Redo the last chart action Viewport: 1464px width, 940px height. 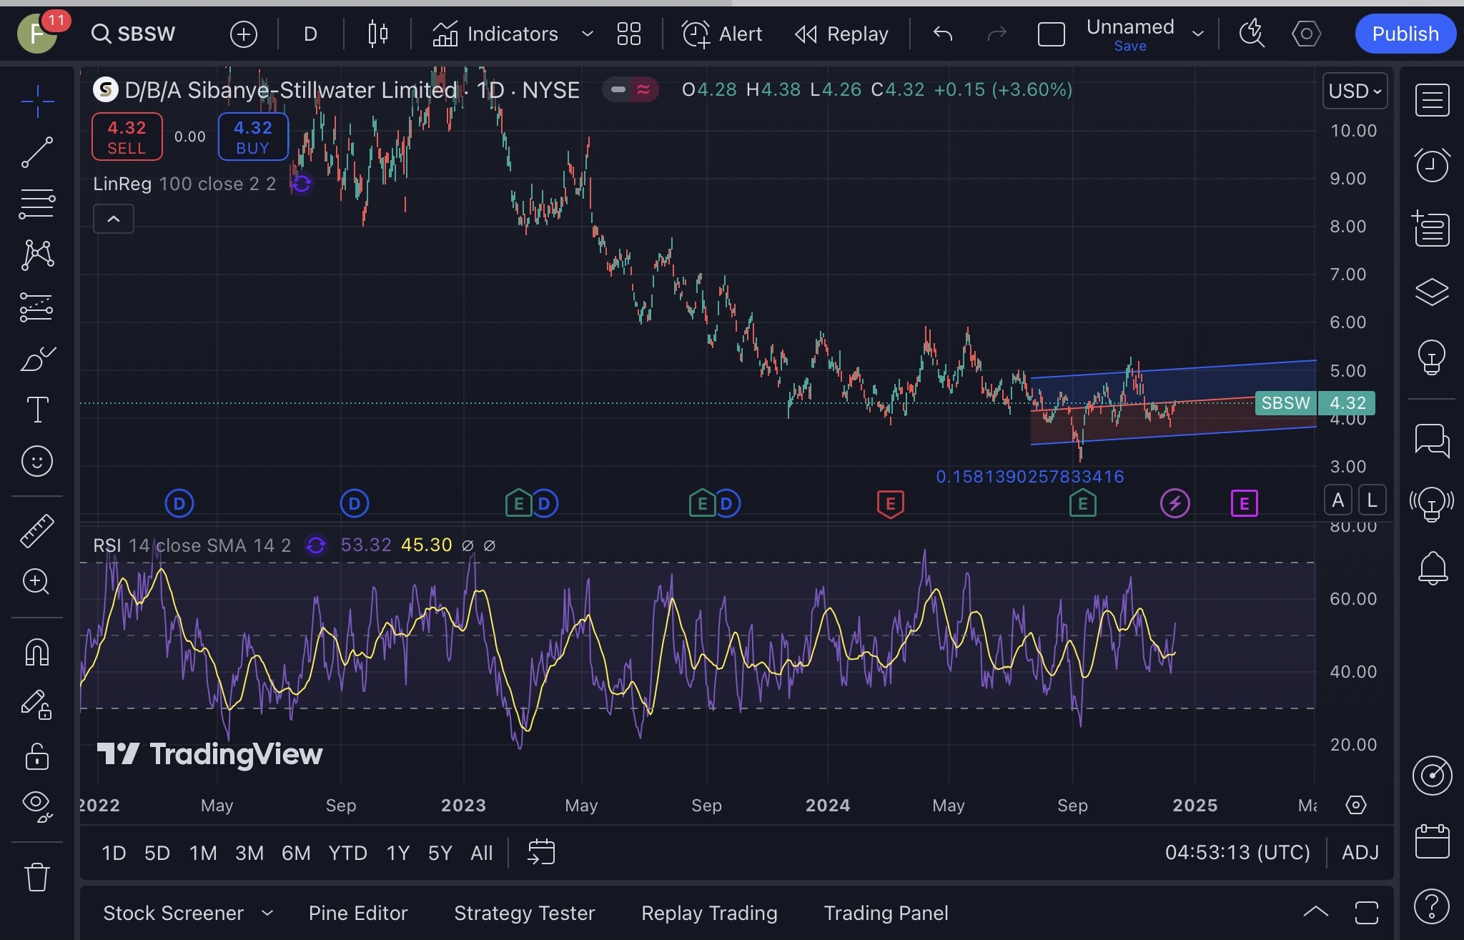coord(996,34)
